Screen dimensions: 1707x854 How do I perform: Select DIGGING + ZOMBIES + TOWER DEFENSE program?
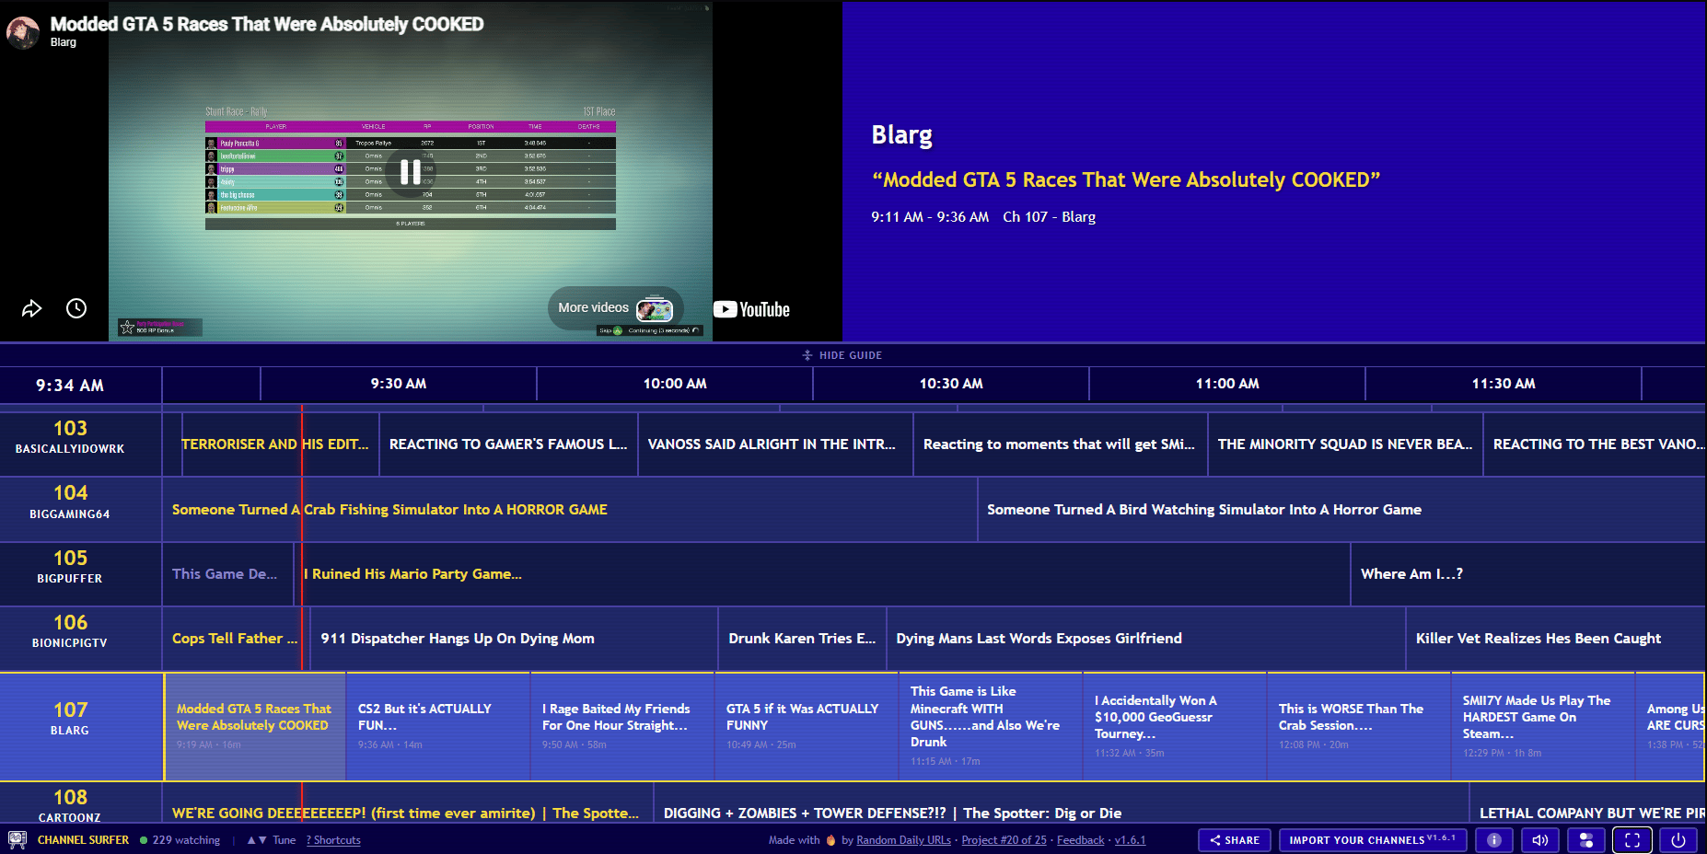(1062, 802)
